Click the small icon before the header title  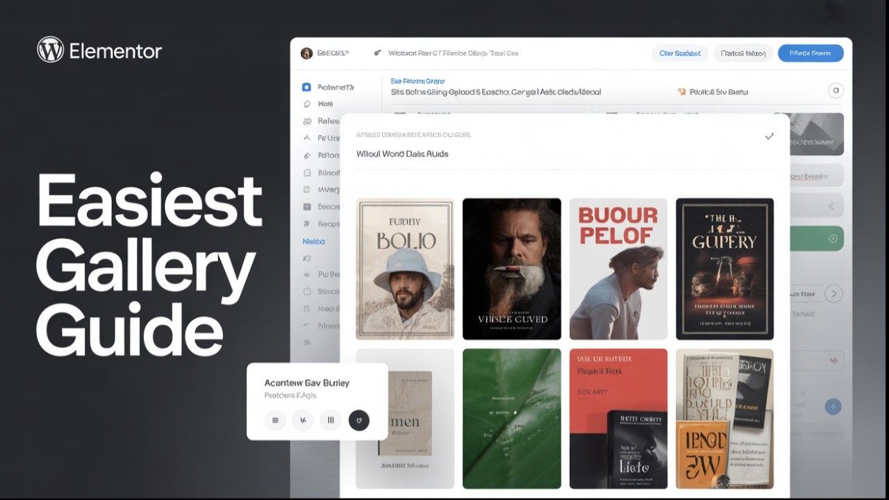point(378,53)
